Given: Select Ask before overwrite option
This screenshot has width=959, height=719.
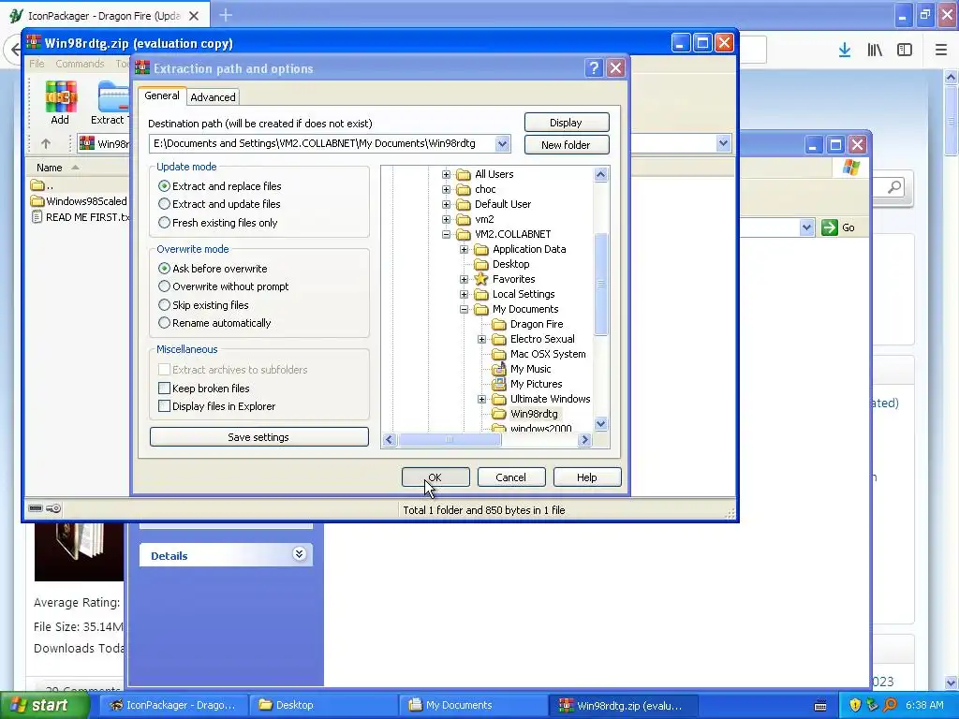Looking at the screenshot, I should point(213,269).
